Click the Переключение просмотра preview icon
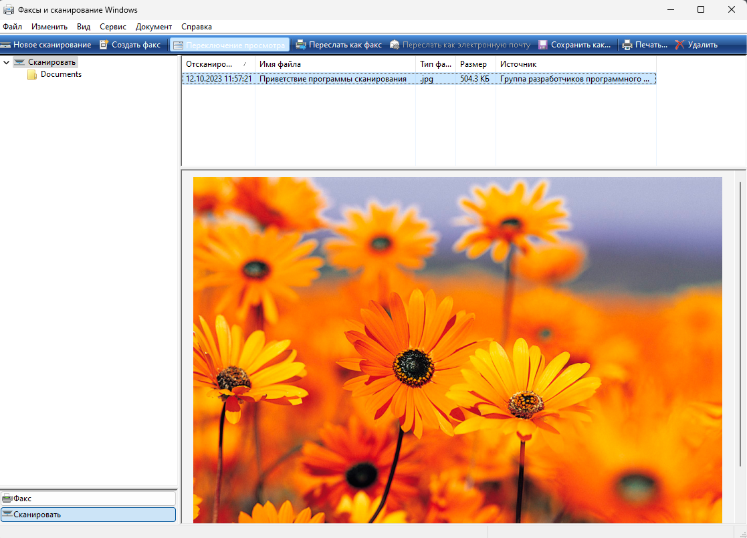The height and width of the screenshot is (538, 747). pyautogui.click(x=178, y=45)
